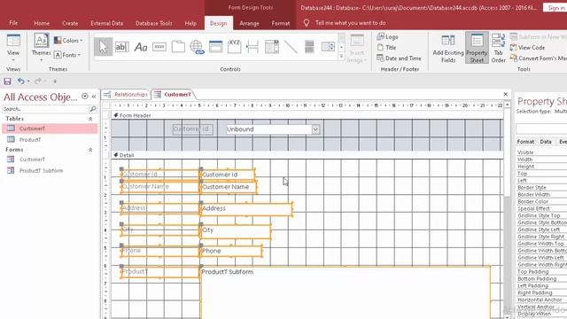
Task: Switch to the Arrange tab
Action: 249,23
